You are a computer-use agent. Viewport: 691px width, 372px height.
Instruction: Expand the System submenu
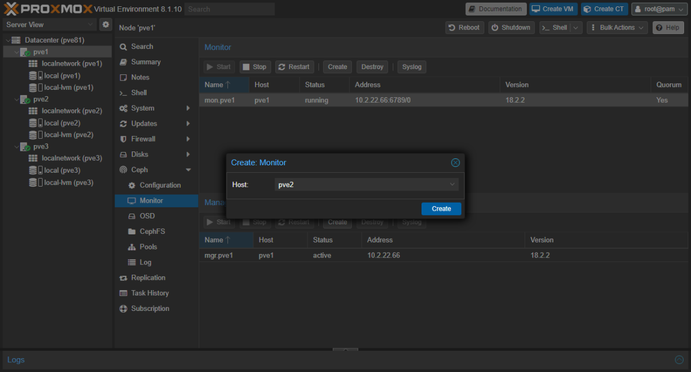click(188, 108)
